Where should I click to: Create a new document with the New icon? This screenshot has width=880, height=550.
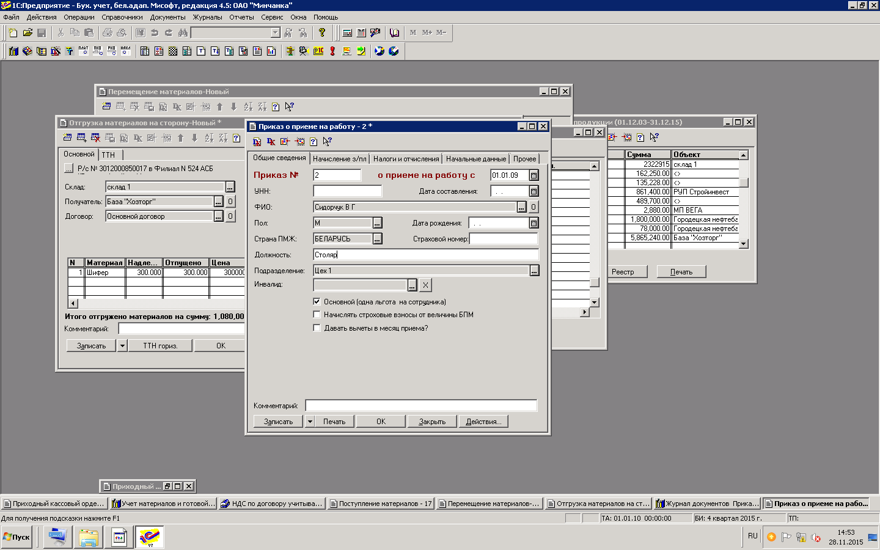pyautogui.click(x=13, y=32)
